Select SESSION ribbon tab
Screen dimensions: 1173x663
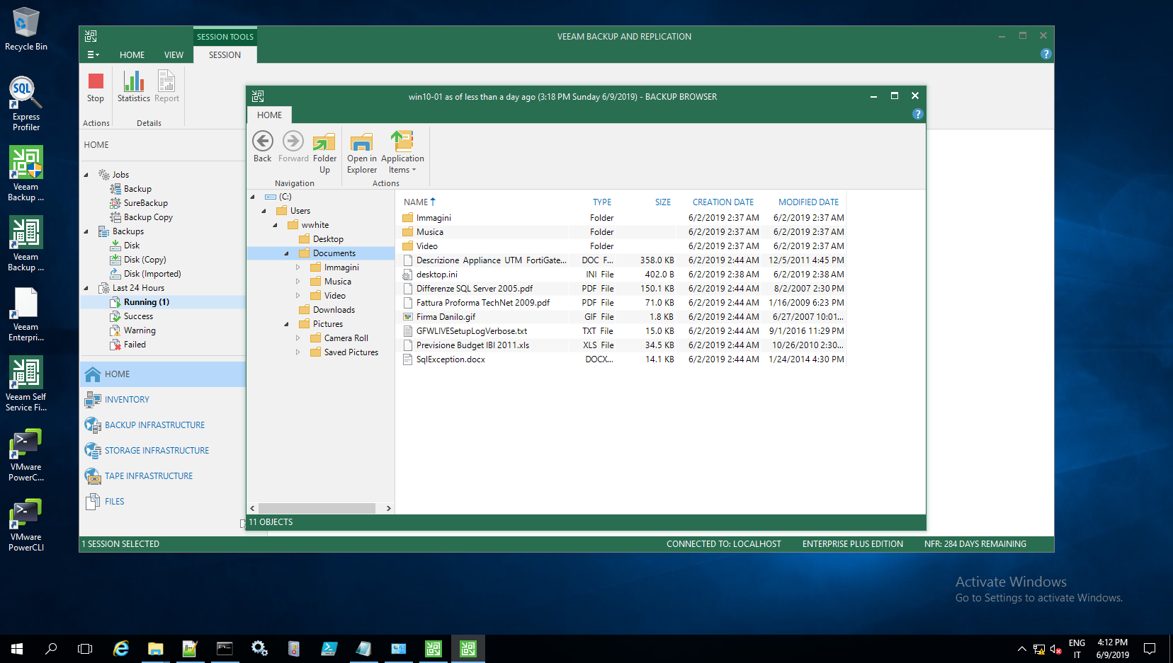[x=225, y=54]
